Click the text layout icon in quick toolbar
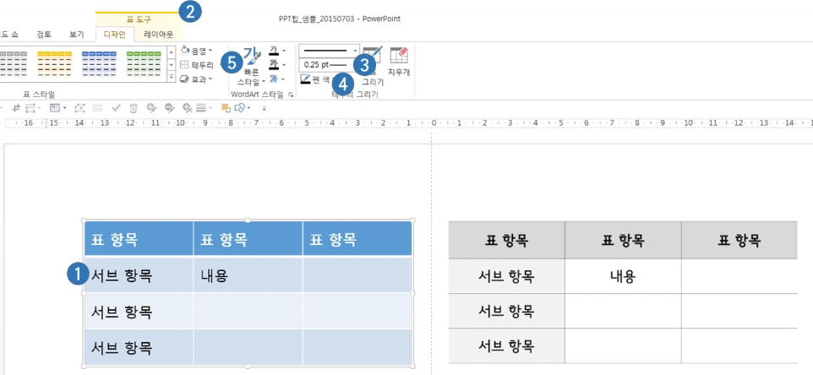 55,108
